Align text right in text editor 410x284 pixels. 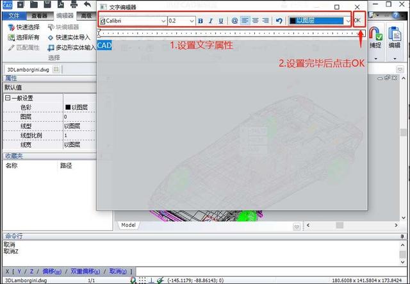pos(265,21)
